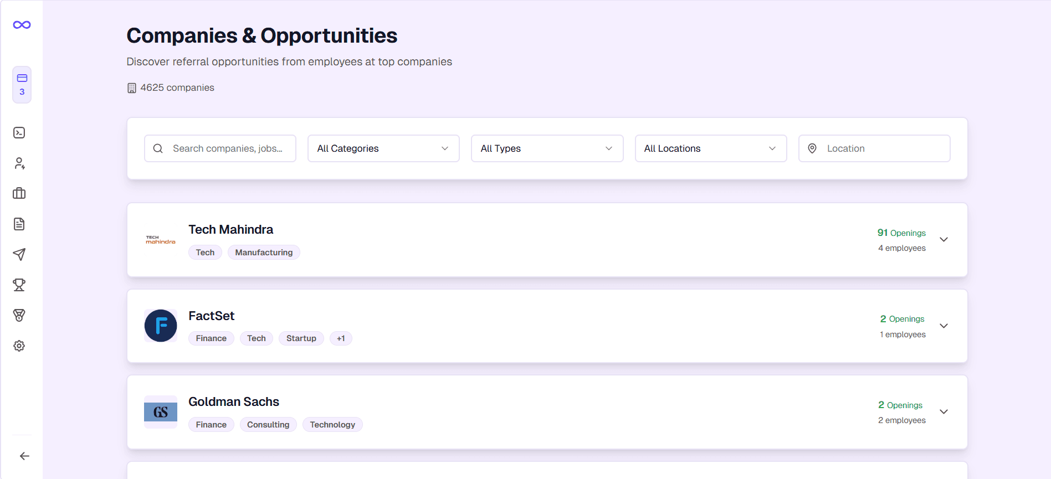Open settings gear icon in sidebar
The height and width of the screenshot is (479, 1051).
(19, 346)
